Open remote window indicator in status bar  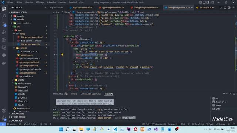pos(3,124)
